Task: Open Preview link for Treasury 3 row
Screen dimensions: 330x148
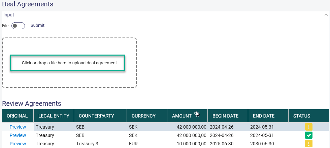Action: pos(18,144)
